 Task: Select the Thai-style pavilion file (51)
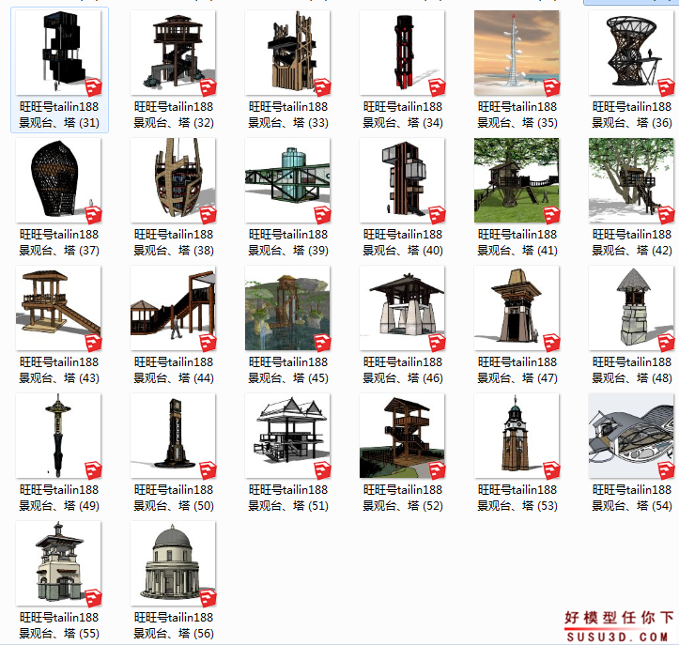coord(288,436)
